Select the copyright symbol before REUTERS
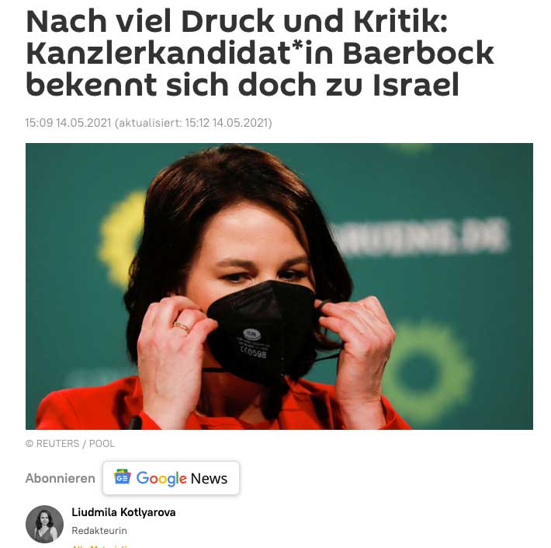This screenshot has width=551, height=548. pos(29,444)
